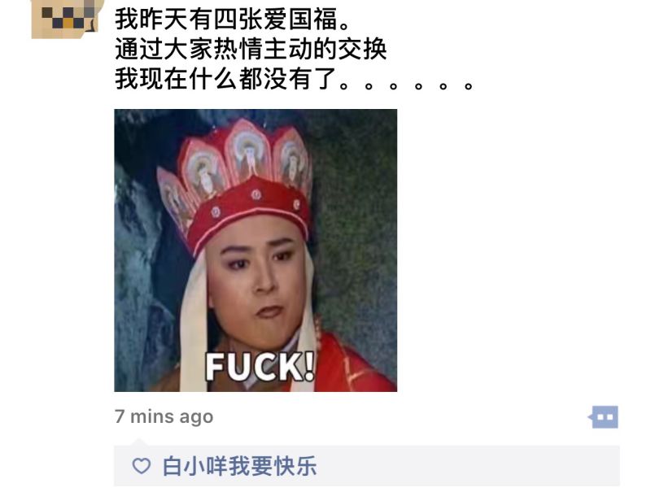
Task: Open the two-dot comment and like button
Action: 603,417
